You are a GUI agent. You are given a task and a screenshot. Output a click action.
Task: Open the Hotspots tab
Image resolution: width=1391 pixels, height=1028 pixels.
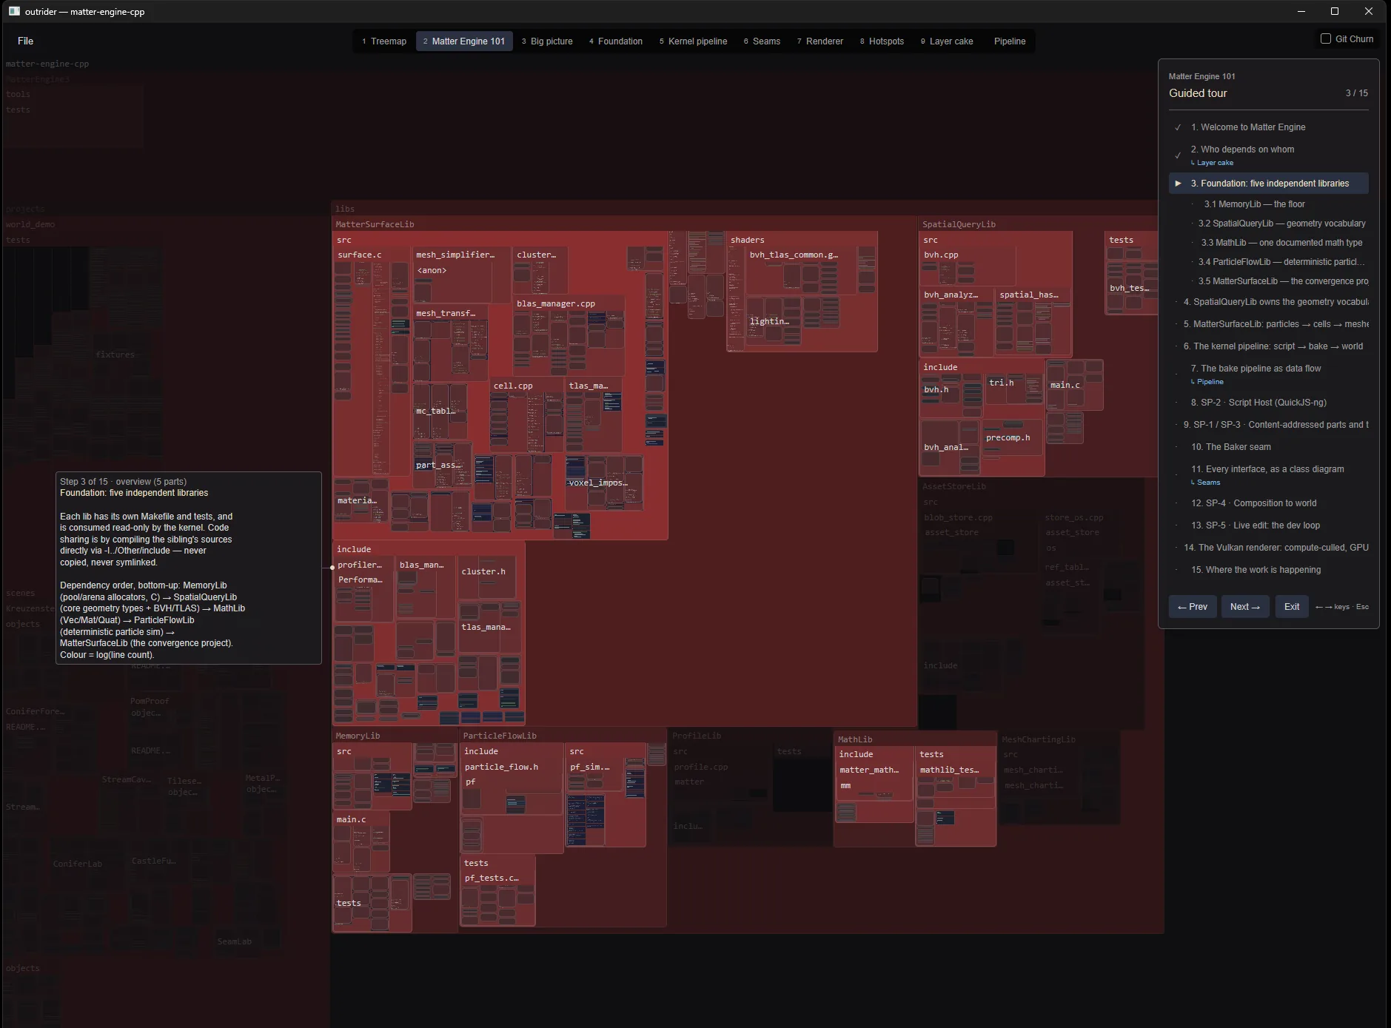[x=882, y=41]
